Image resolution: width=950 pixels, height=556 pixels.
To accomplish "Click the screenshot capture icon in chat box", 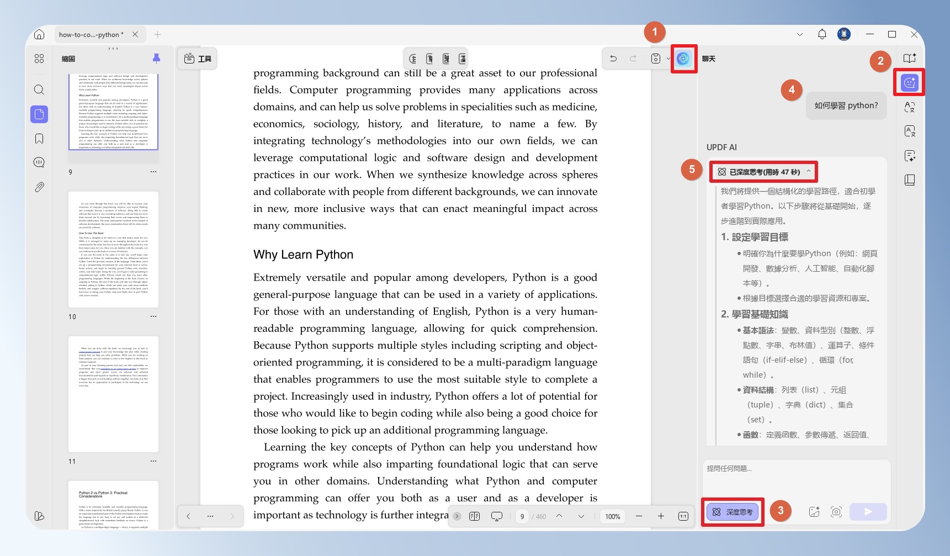I will click(x=836, y=512).
